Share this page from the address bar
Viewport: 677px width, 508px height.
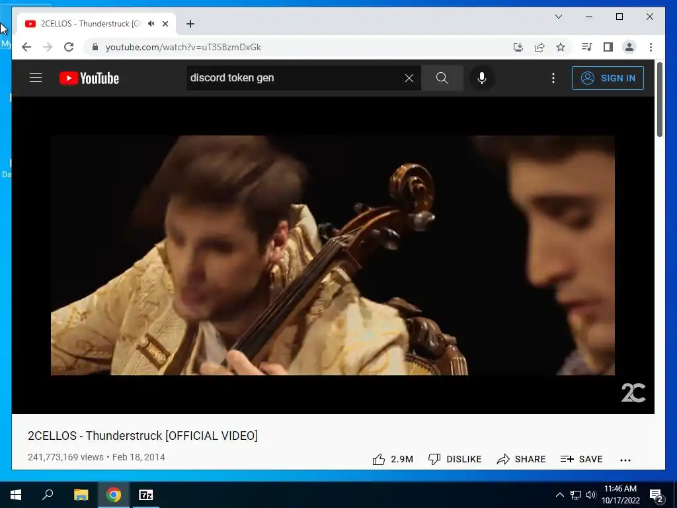coord(539,47)
